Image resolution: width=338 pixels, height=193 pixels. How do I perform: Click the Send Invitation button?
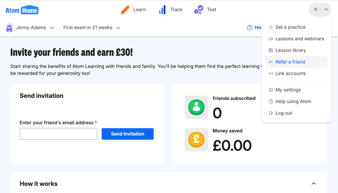tap(128, 134)
